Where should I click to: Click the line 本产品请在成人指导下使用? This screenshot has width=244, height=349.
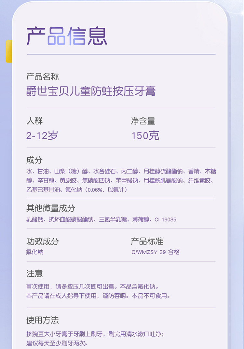coord(98,296)
